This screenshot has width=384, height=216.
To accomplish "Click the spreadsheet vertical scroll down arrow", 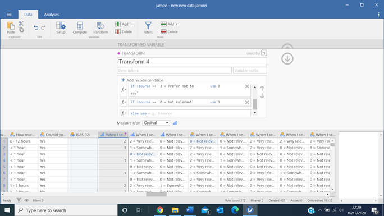I will (x=332, y=189).
